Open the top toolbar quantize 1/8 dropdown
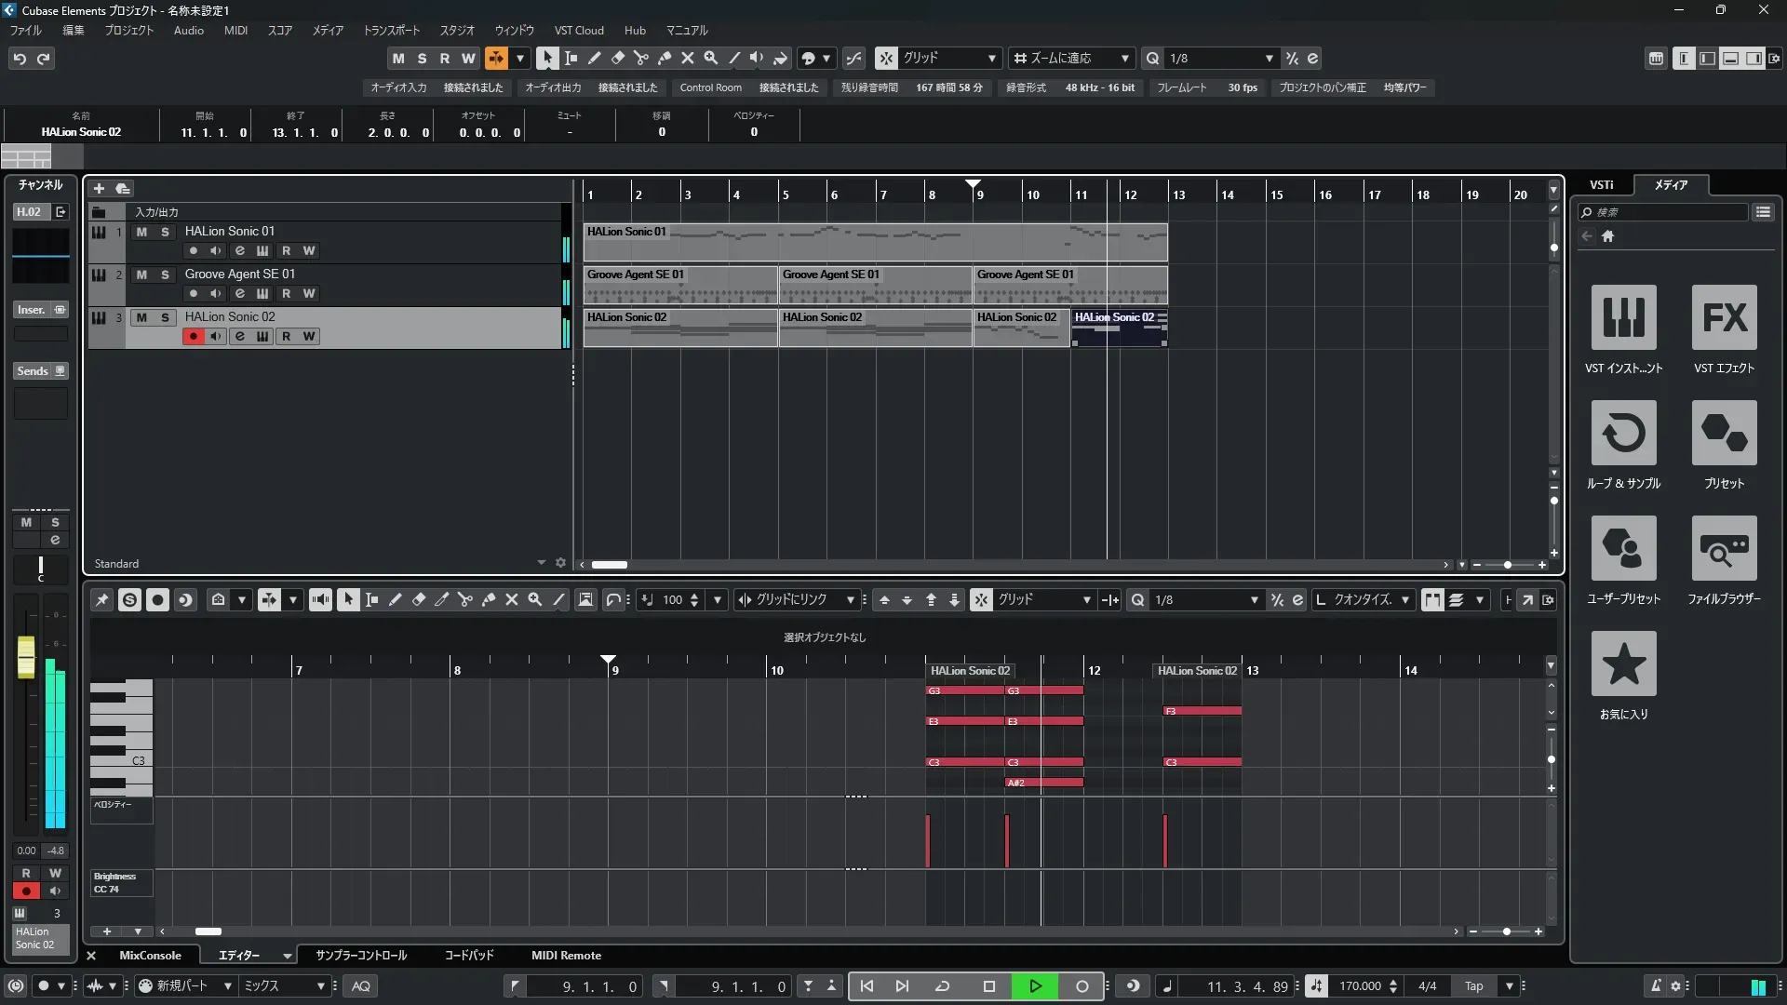This screenshot has height=1005, width=1787. [x=1269, y=58]
